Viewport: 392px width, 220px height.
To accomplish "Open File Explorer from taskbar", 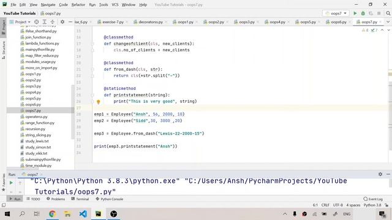I will pos(67,214).
